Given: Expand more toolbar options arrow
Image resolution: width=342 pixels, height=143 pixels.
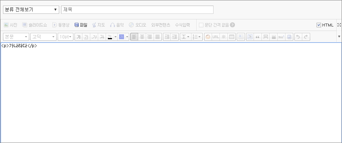Looking at the screenshot, I should click(x=339, y=37).
